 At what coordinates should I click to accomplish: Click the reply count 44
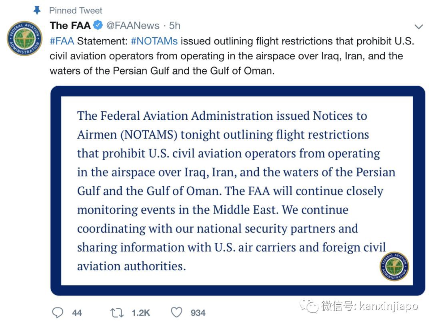77,313
